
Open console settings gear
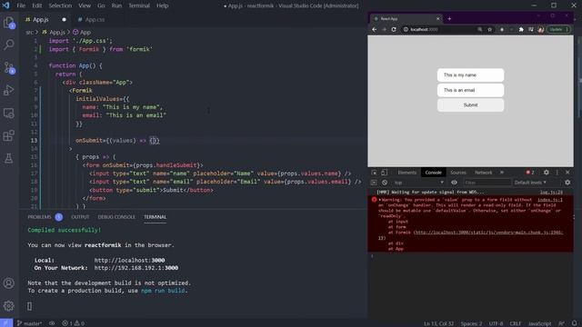pos(567,183)
